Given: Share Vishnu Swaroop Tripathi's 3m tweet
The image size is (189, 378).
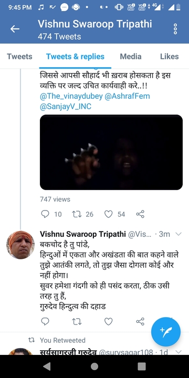Looking at the screenshot, I should coord(140,321).
